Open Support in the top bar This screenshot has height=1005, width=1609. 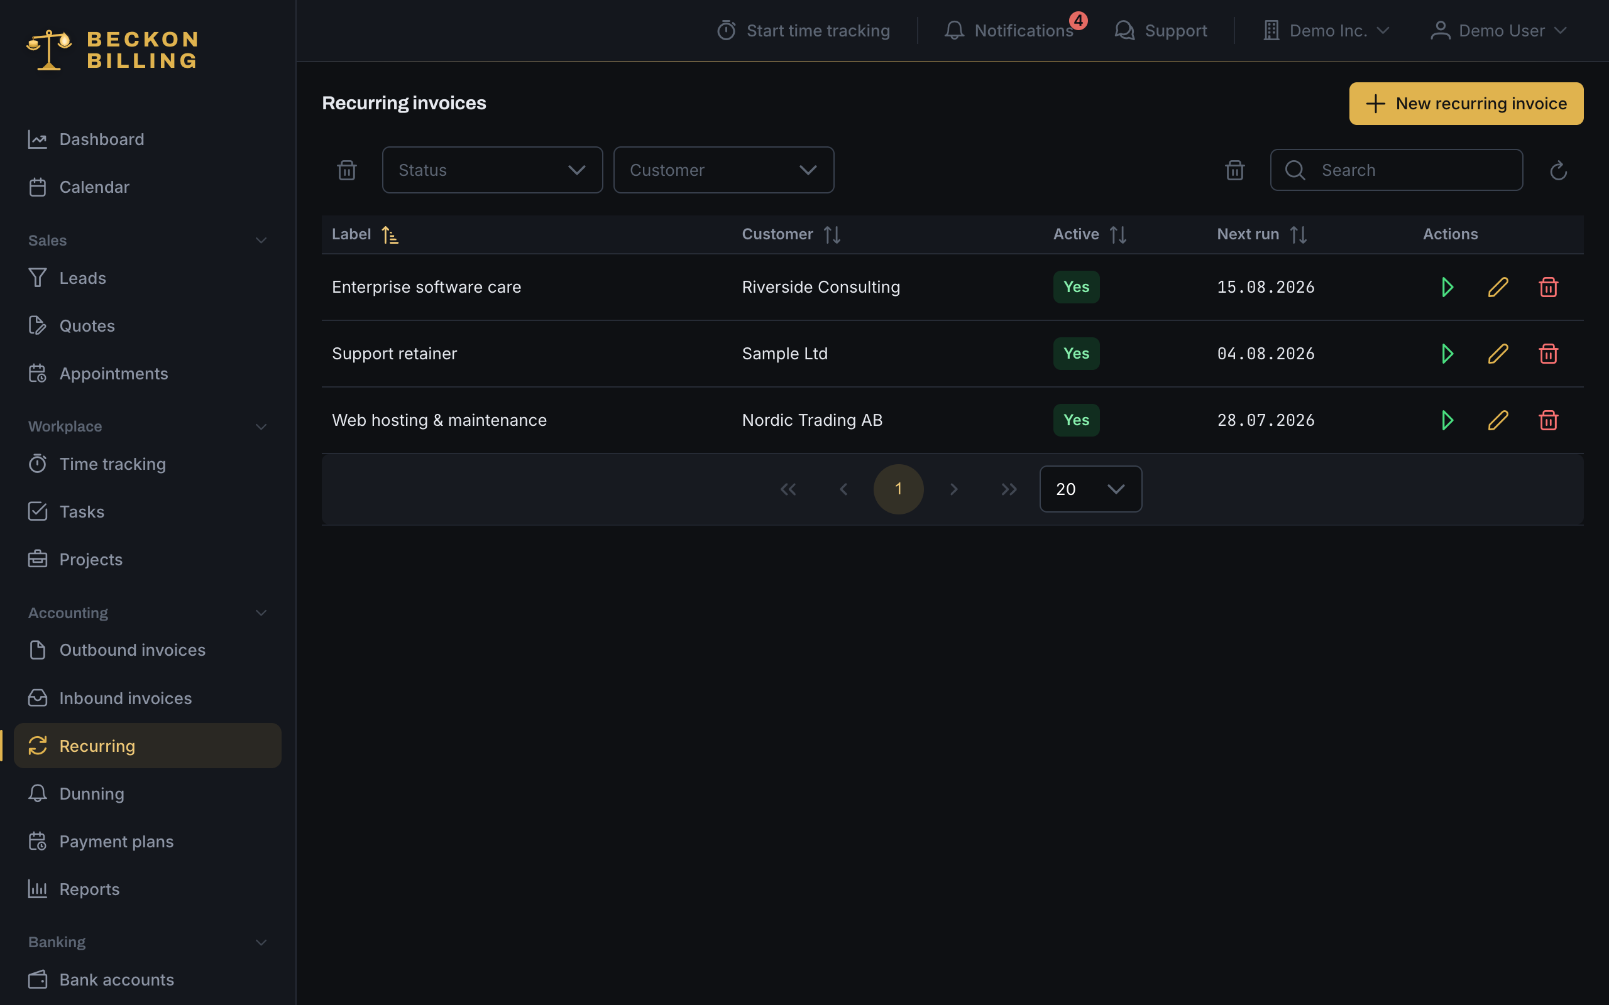(x=1160, y=31)
